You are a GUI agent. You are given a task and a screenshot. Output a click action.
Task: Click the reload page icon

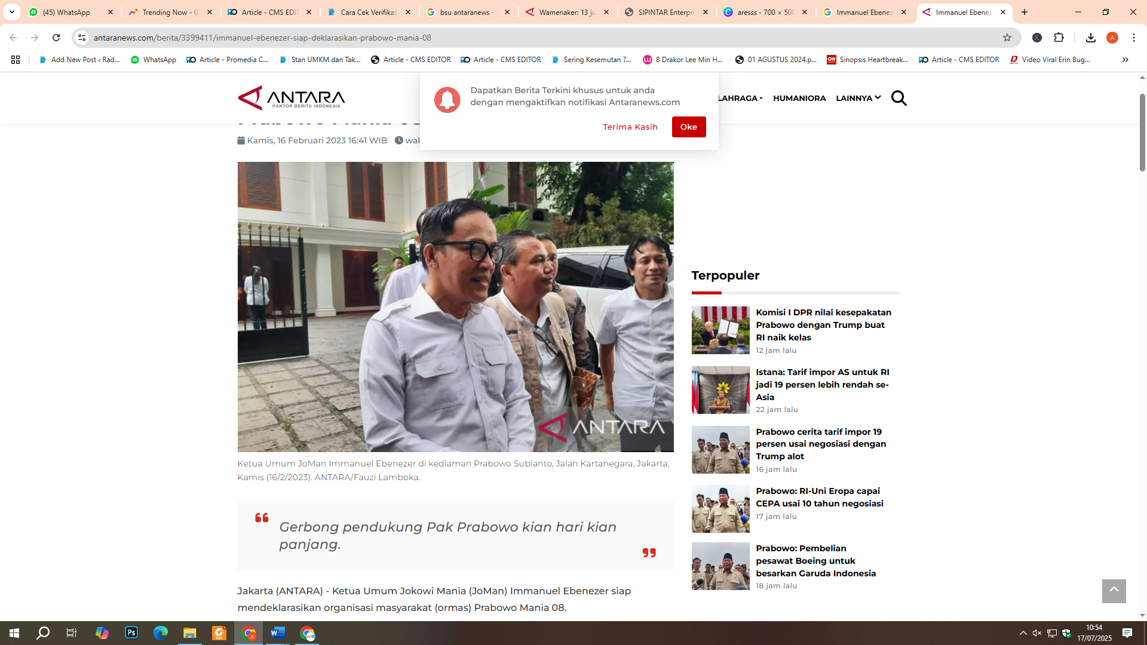pyautogui.click(x=56, y=38)
